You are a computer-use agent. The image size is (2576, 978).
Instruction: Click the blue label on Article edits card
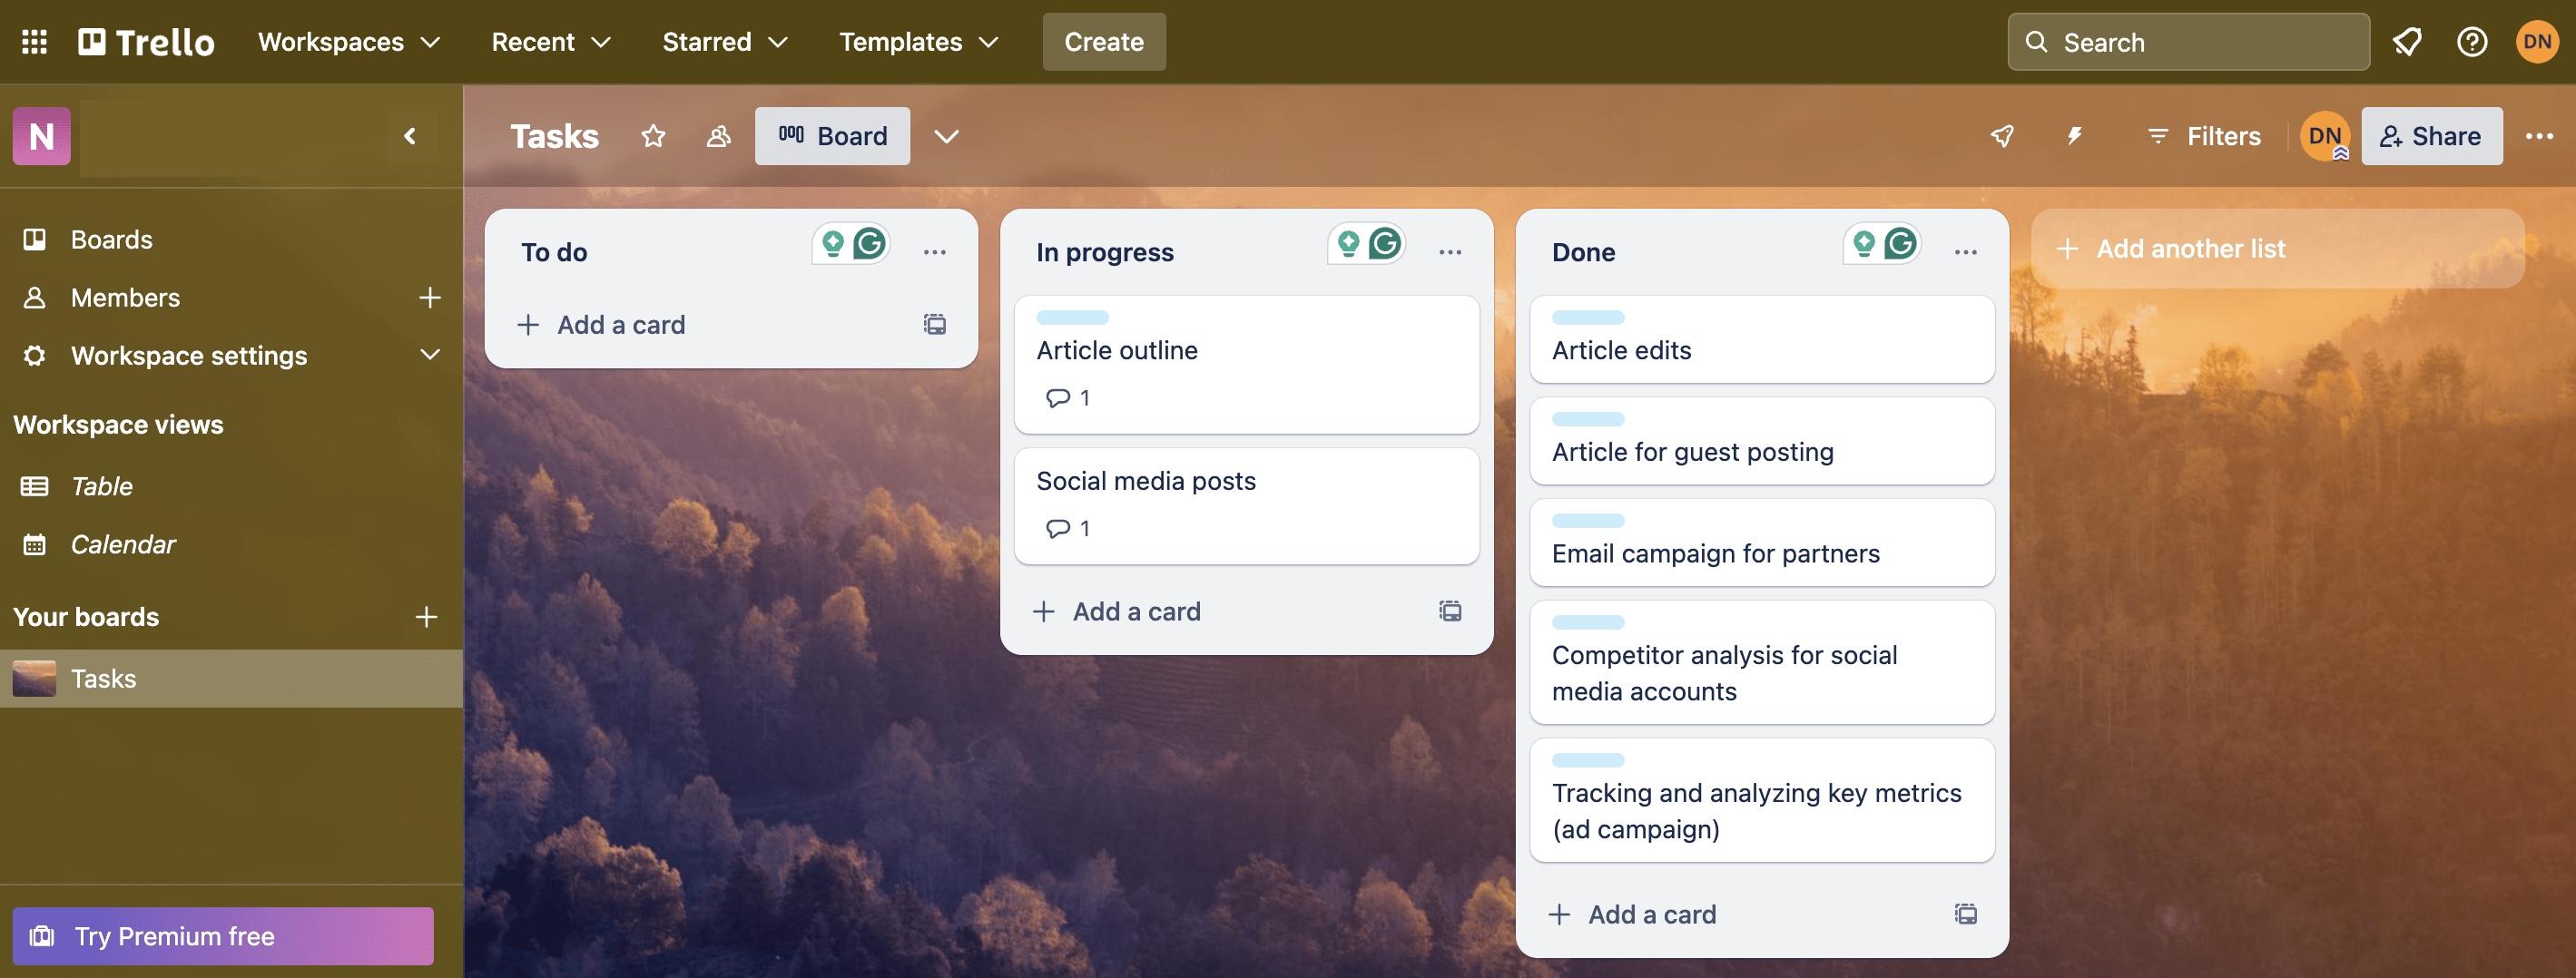(1588, 318)
